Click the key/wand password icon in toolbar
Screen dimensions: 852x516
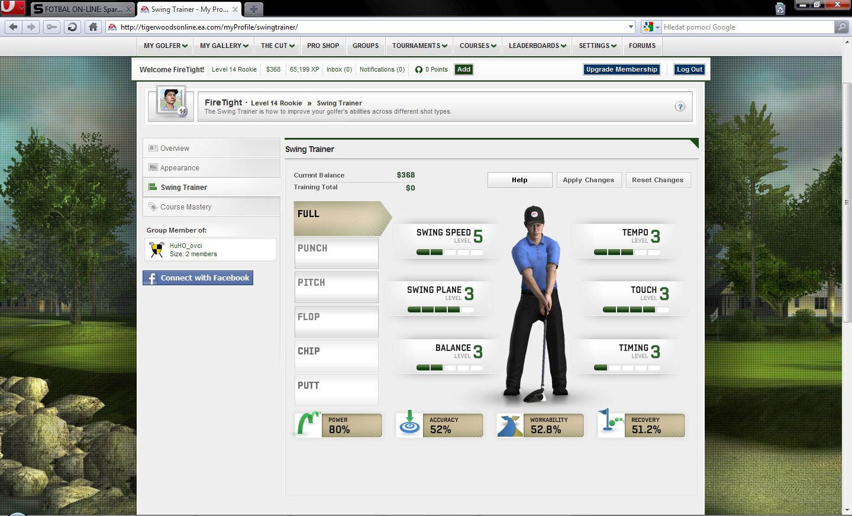[x=52, y=27]
